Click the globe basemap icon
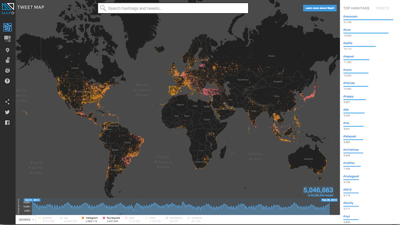The image size is (400, 225). (7, 71)
